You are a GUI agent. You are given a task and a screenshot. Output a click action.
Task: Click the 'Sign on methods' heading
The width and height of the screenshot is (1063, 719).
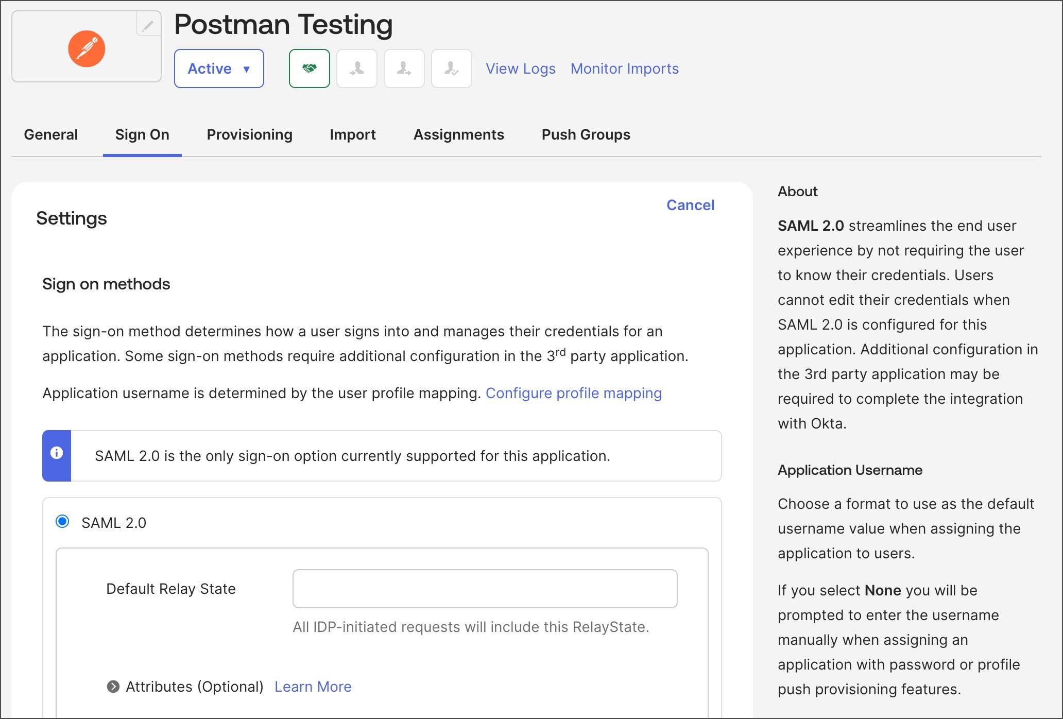[106, 284]
